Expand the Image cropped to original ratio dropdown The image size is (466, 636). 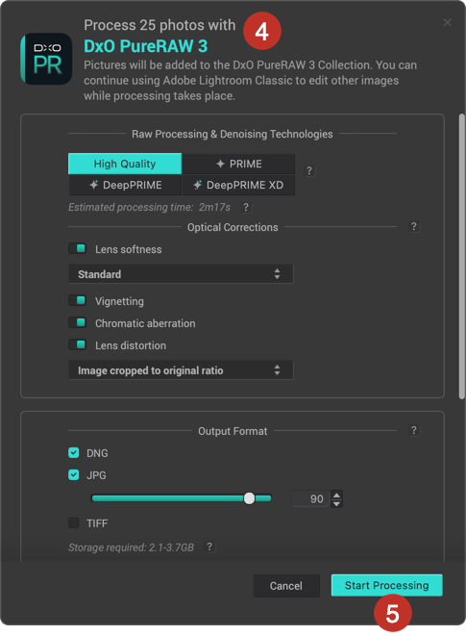coord(181,369)
